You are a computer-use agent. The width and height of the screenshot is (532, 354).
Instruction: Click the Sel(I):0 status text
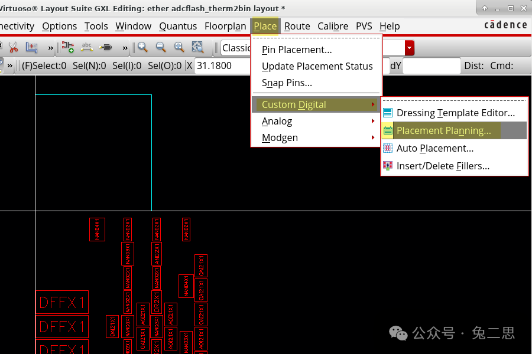point(127,65)
